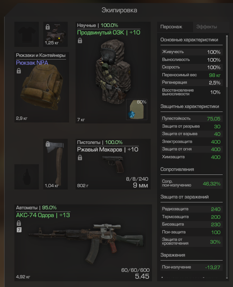The height and width of the screenshot is (287, 233).
Task: Click the Ржавый Макаров pistol image
Action: point(113,164)
